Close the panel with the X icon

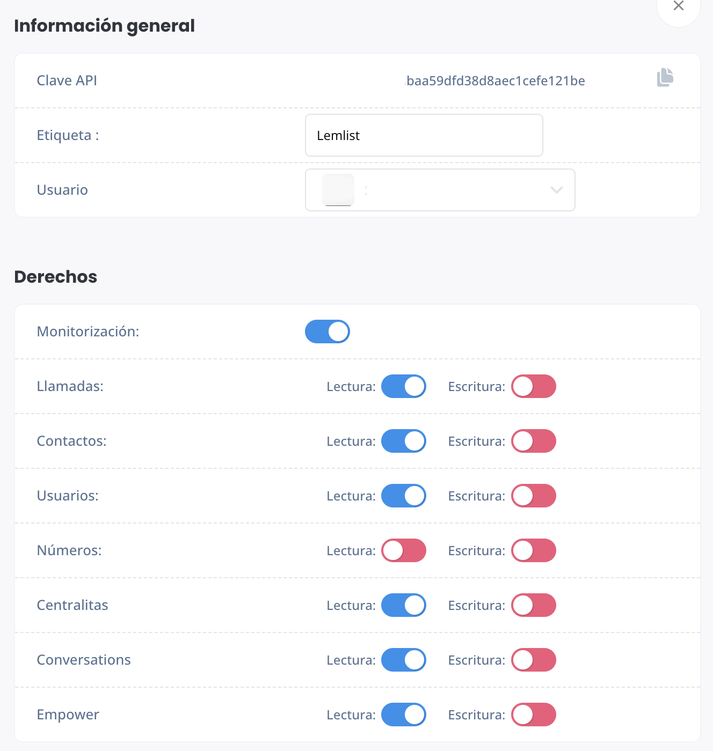coord(679,5)
